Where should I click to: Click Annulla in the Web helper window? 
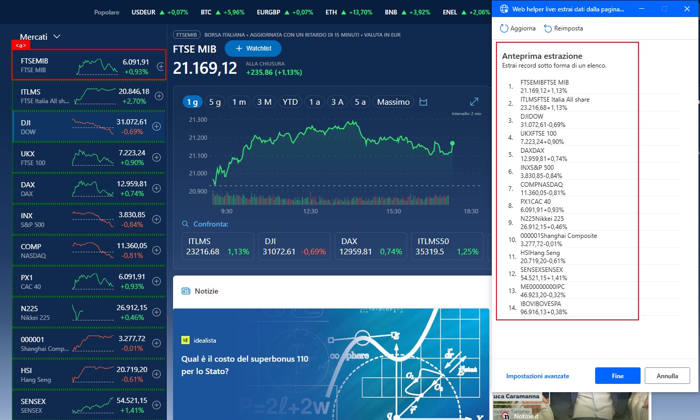pyautogui.click(x=667, y=376)
